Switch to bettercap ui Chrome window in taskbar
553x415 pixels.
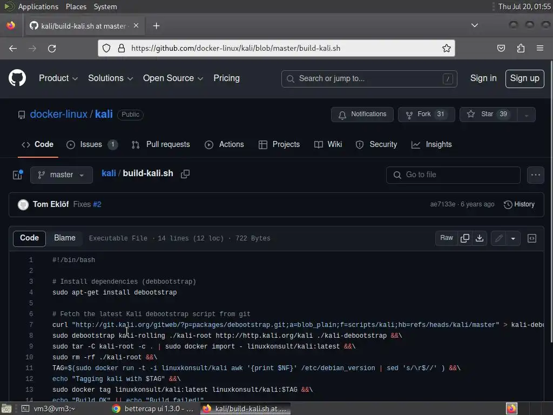click(x=153, y=409)
